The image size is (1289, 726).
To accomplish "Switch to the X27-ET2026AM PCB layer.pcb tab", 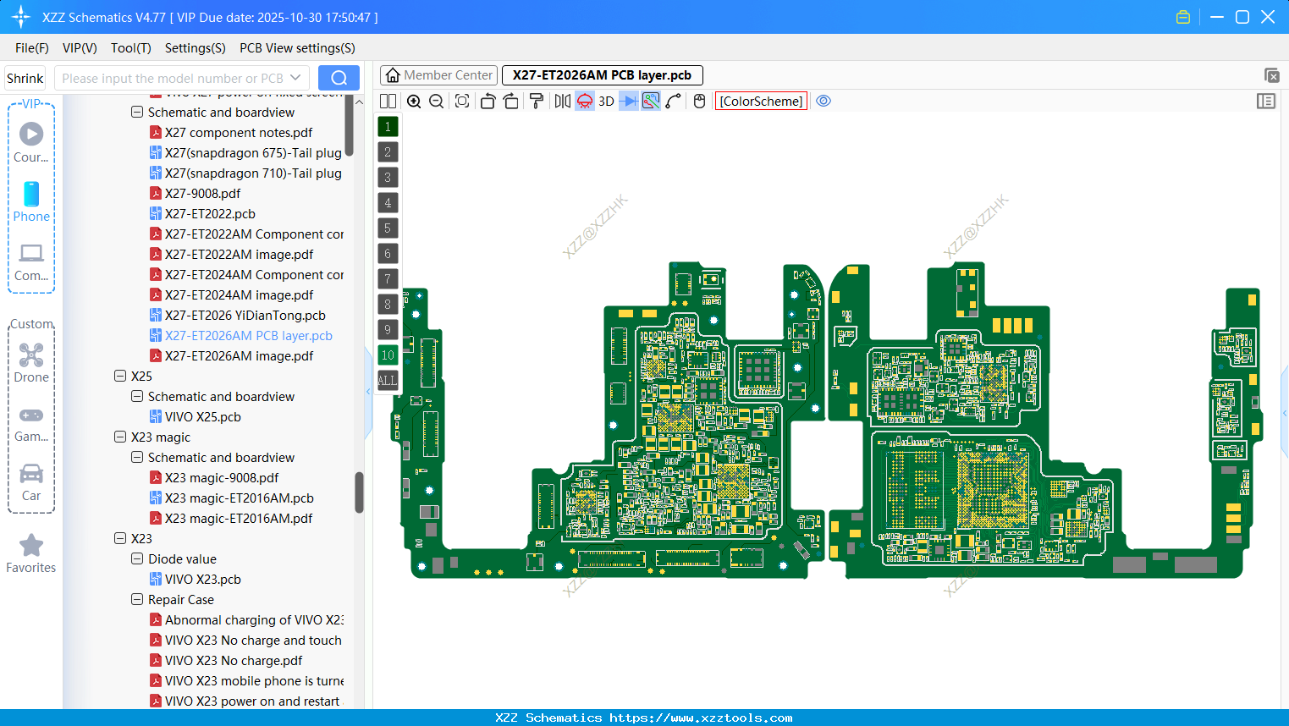I will [x=602, y=74].
